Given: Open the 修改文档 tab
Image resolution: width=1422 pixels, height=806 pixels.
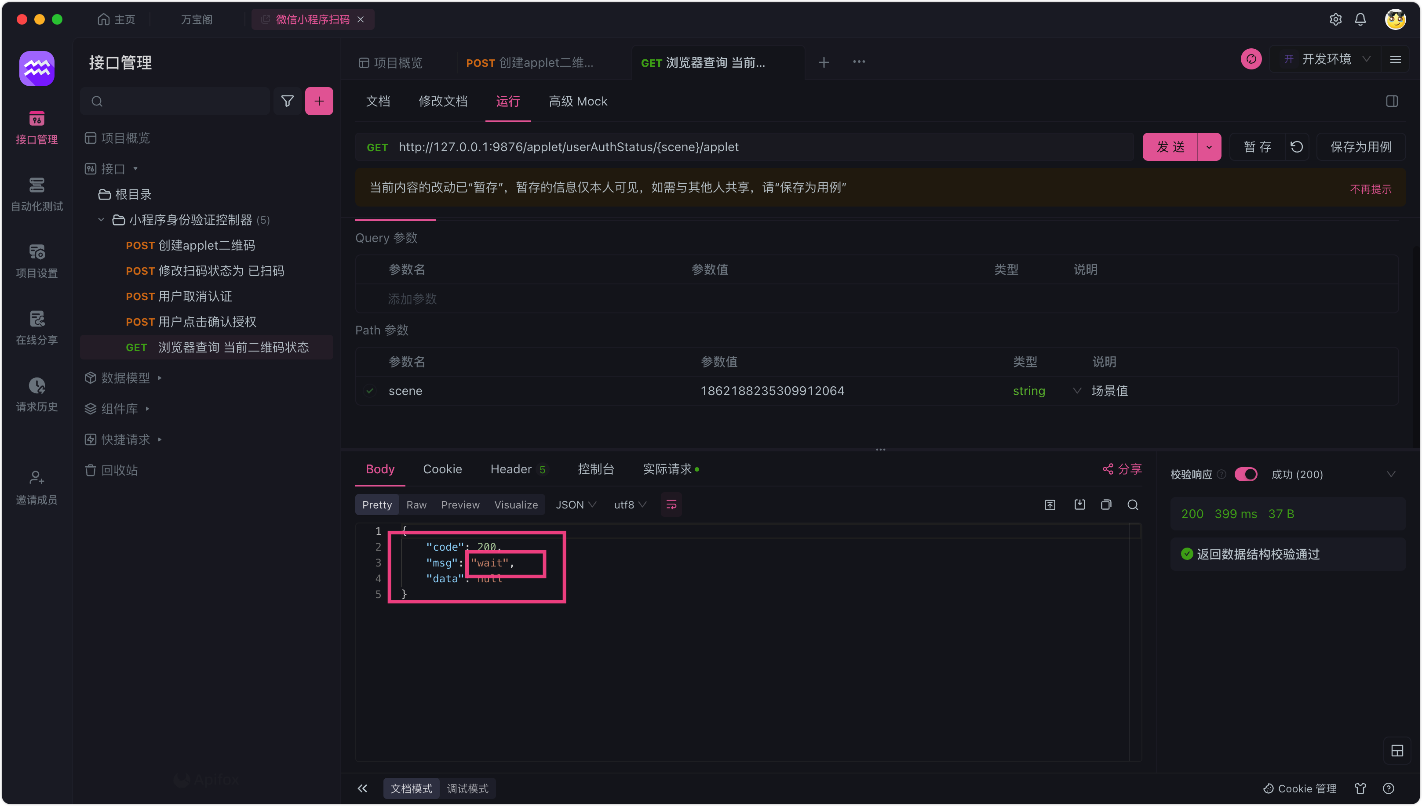Looking at the screenshot, I should (x=442, y=102).
